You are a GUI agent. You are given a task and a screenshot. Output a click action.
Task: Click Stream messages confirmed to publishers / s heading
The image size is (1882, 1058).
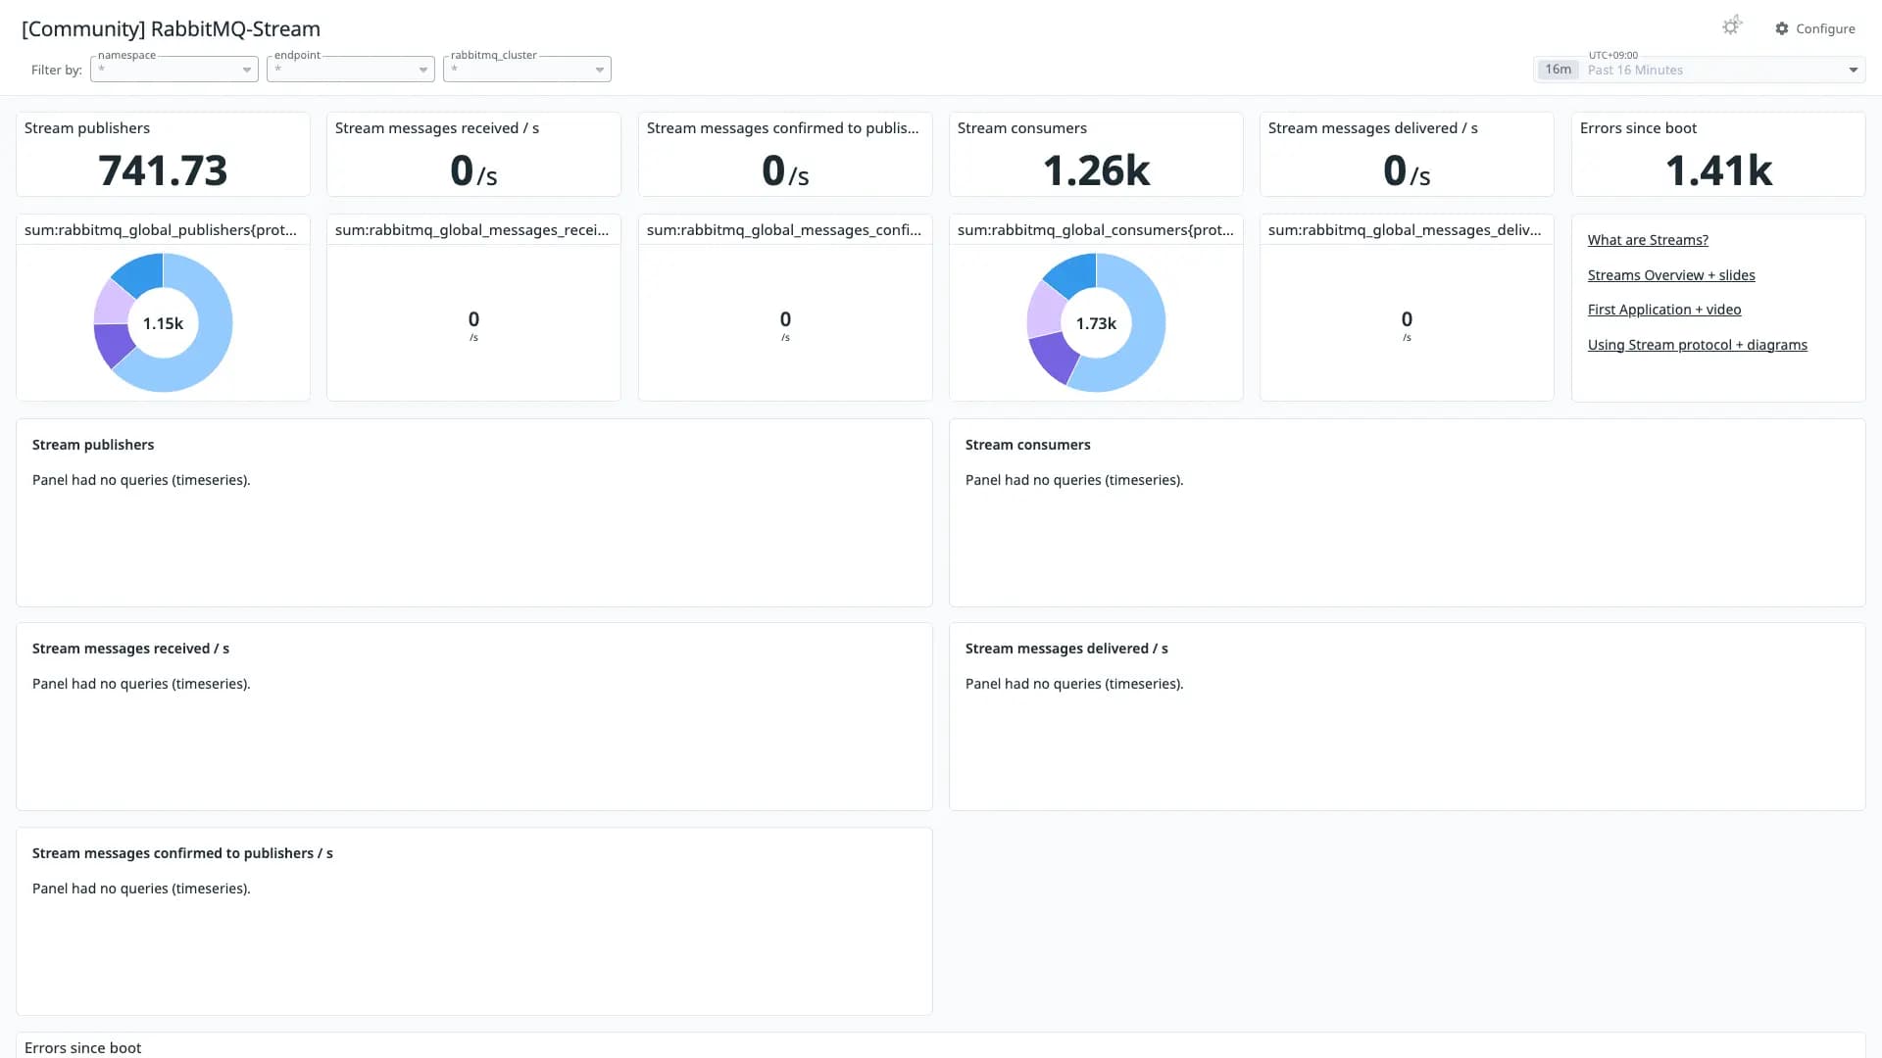pos(182,853)
